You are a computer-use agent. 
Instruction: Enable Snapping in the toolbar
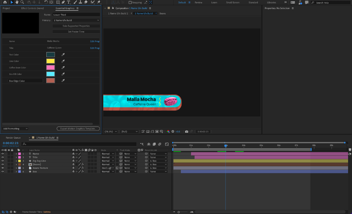click(x=131, y=2)
